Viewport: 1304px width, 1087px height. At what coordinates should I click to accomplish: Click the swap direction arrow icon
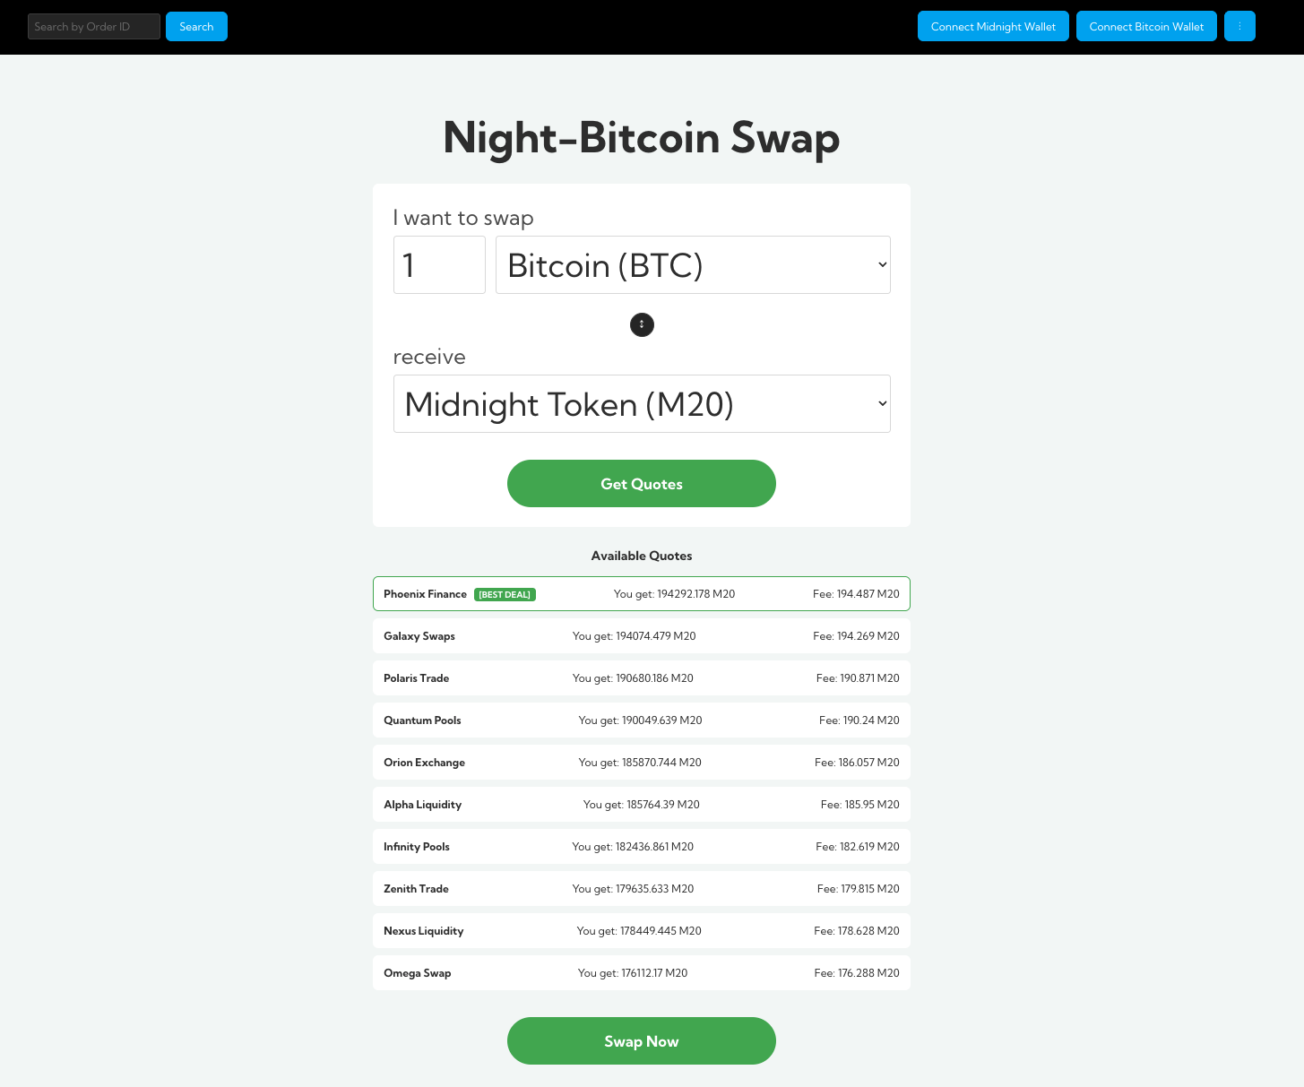[642, 324]
